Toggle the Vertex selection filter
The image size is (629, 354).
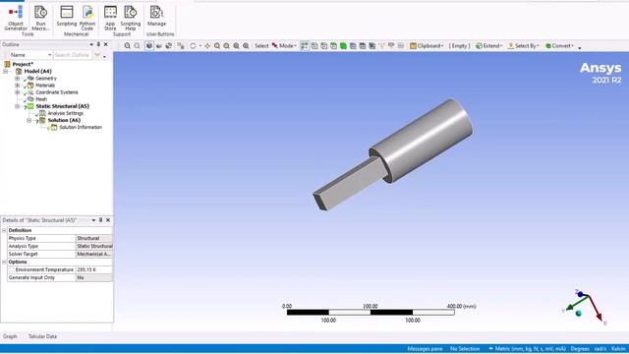[314, 46]
